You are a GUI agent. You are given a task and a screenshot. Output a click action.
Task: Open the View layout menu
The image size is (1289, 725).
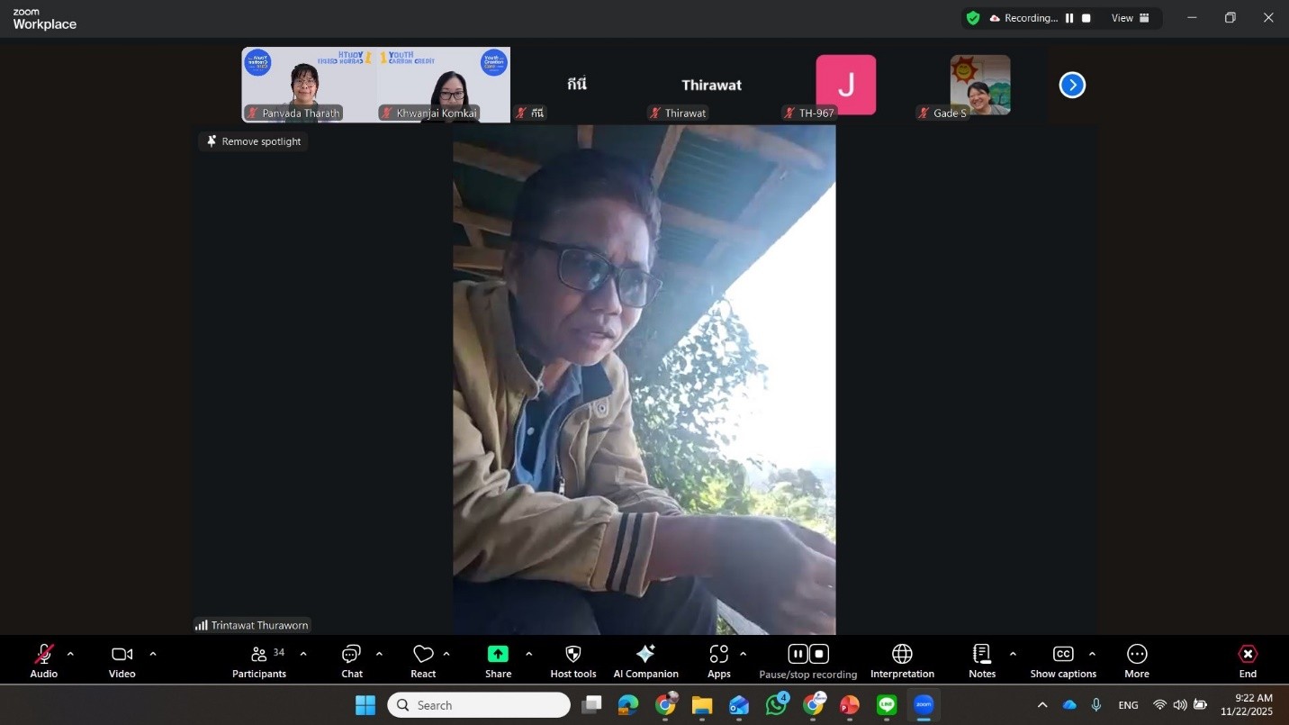pyautogui.click(x=1131, y=18)
